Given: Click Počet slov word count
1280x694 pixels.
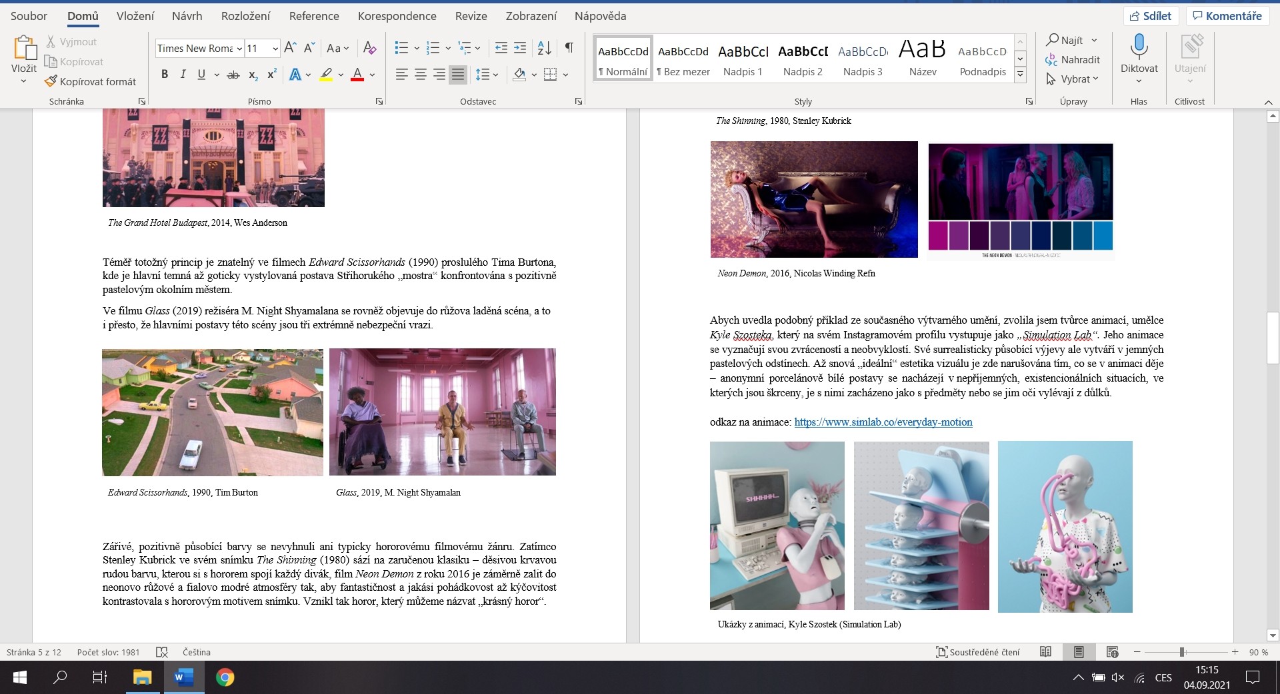Looking at the screenshot, I should 108,652.
